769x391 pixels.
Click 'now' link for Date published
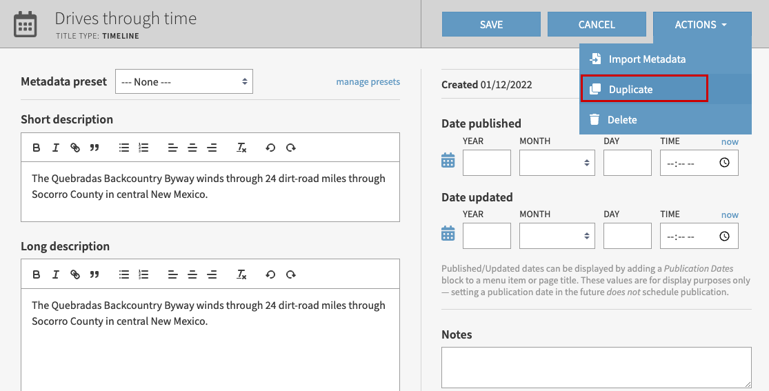(x=730, y=141)
